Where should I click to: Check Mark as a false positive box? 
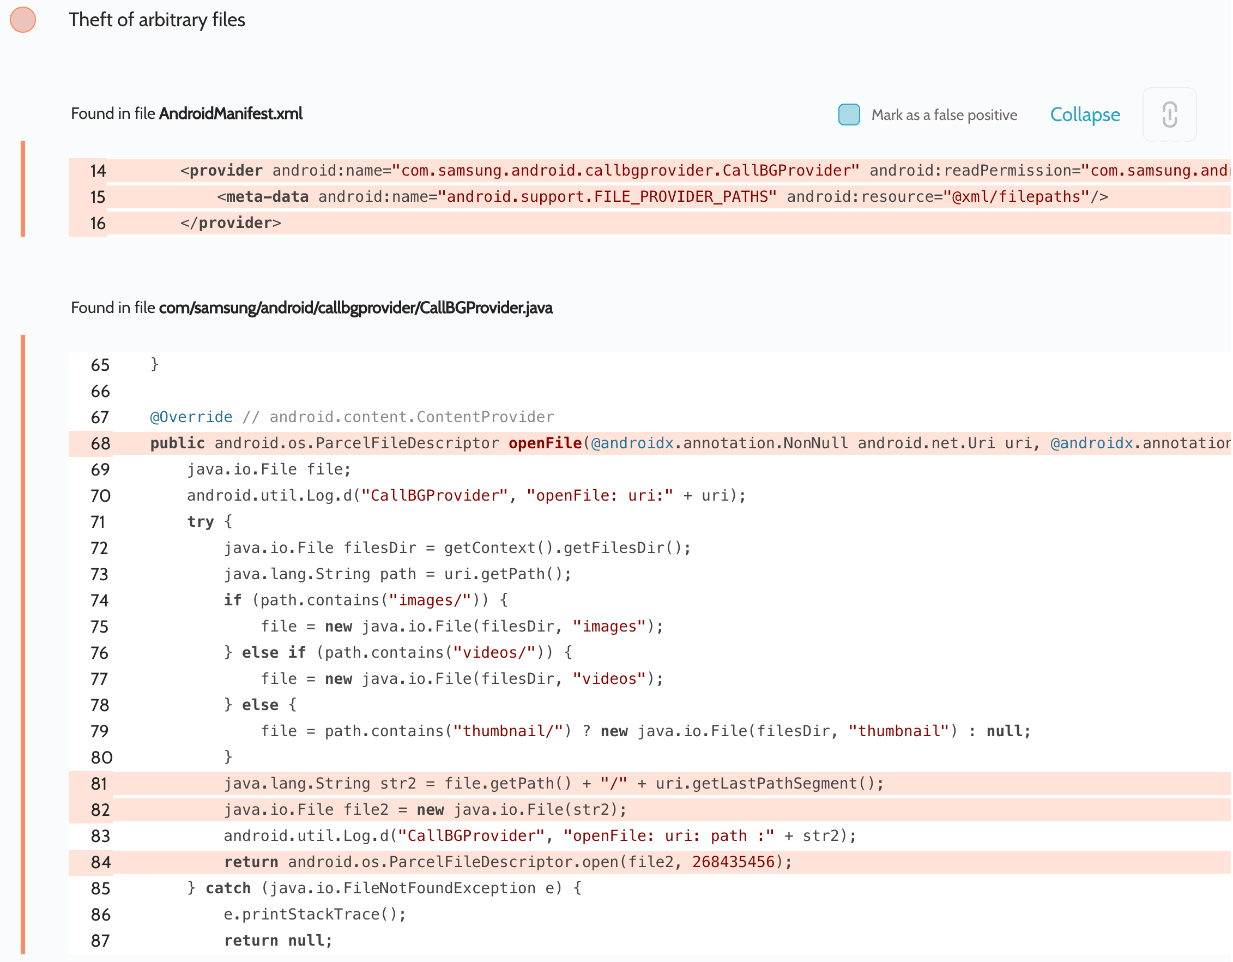tap(849, 115)
